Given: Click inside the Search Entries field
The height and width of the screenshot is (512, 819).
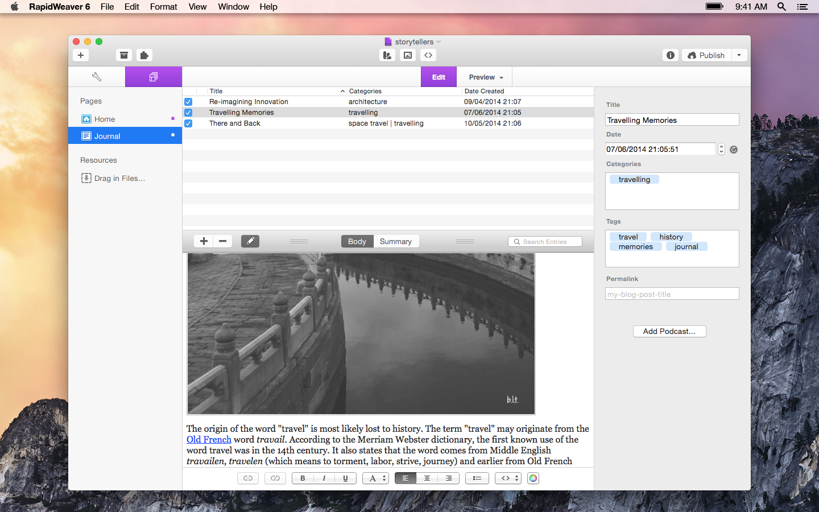Looking at the screenshot, I should (545, 241).
